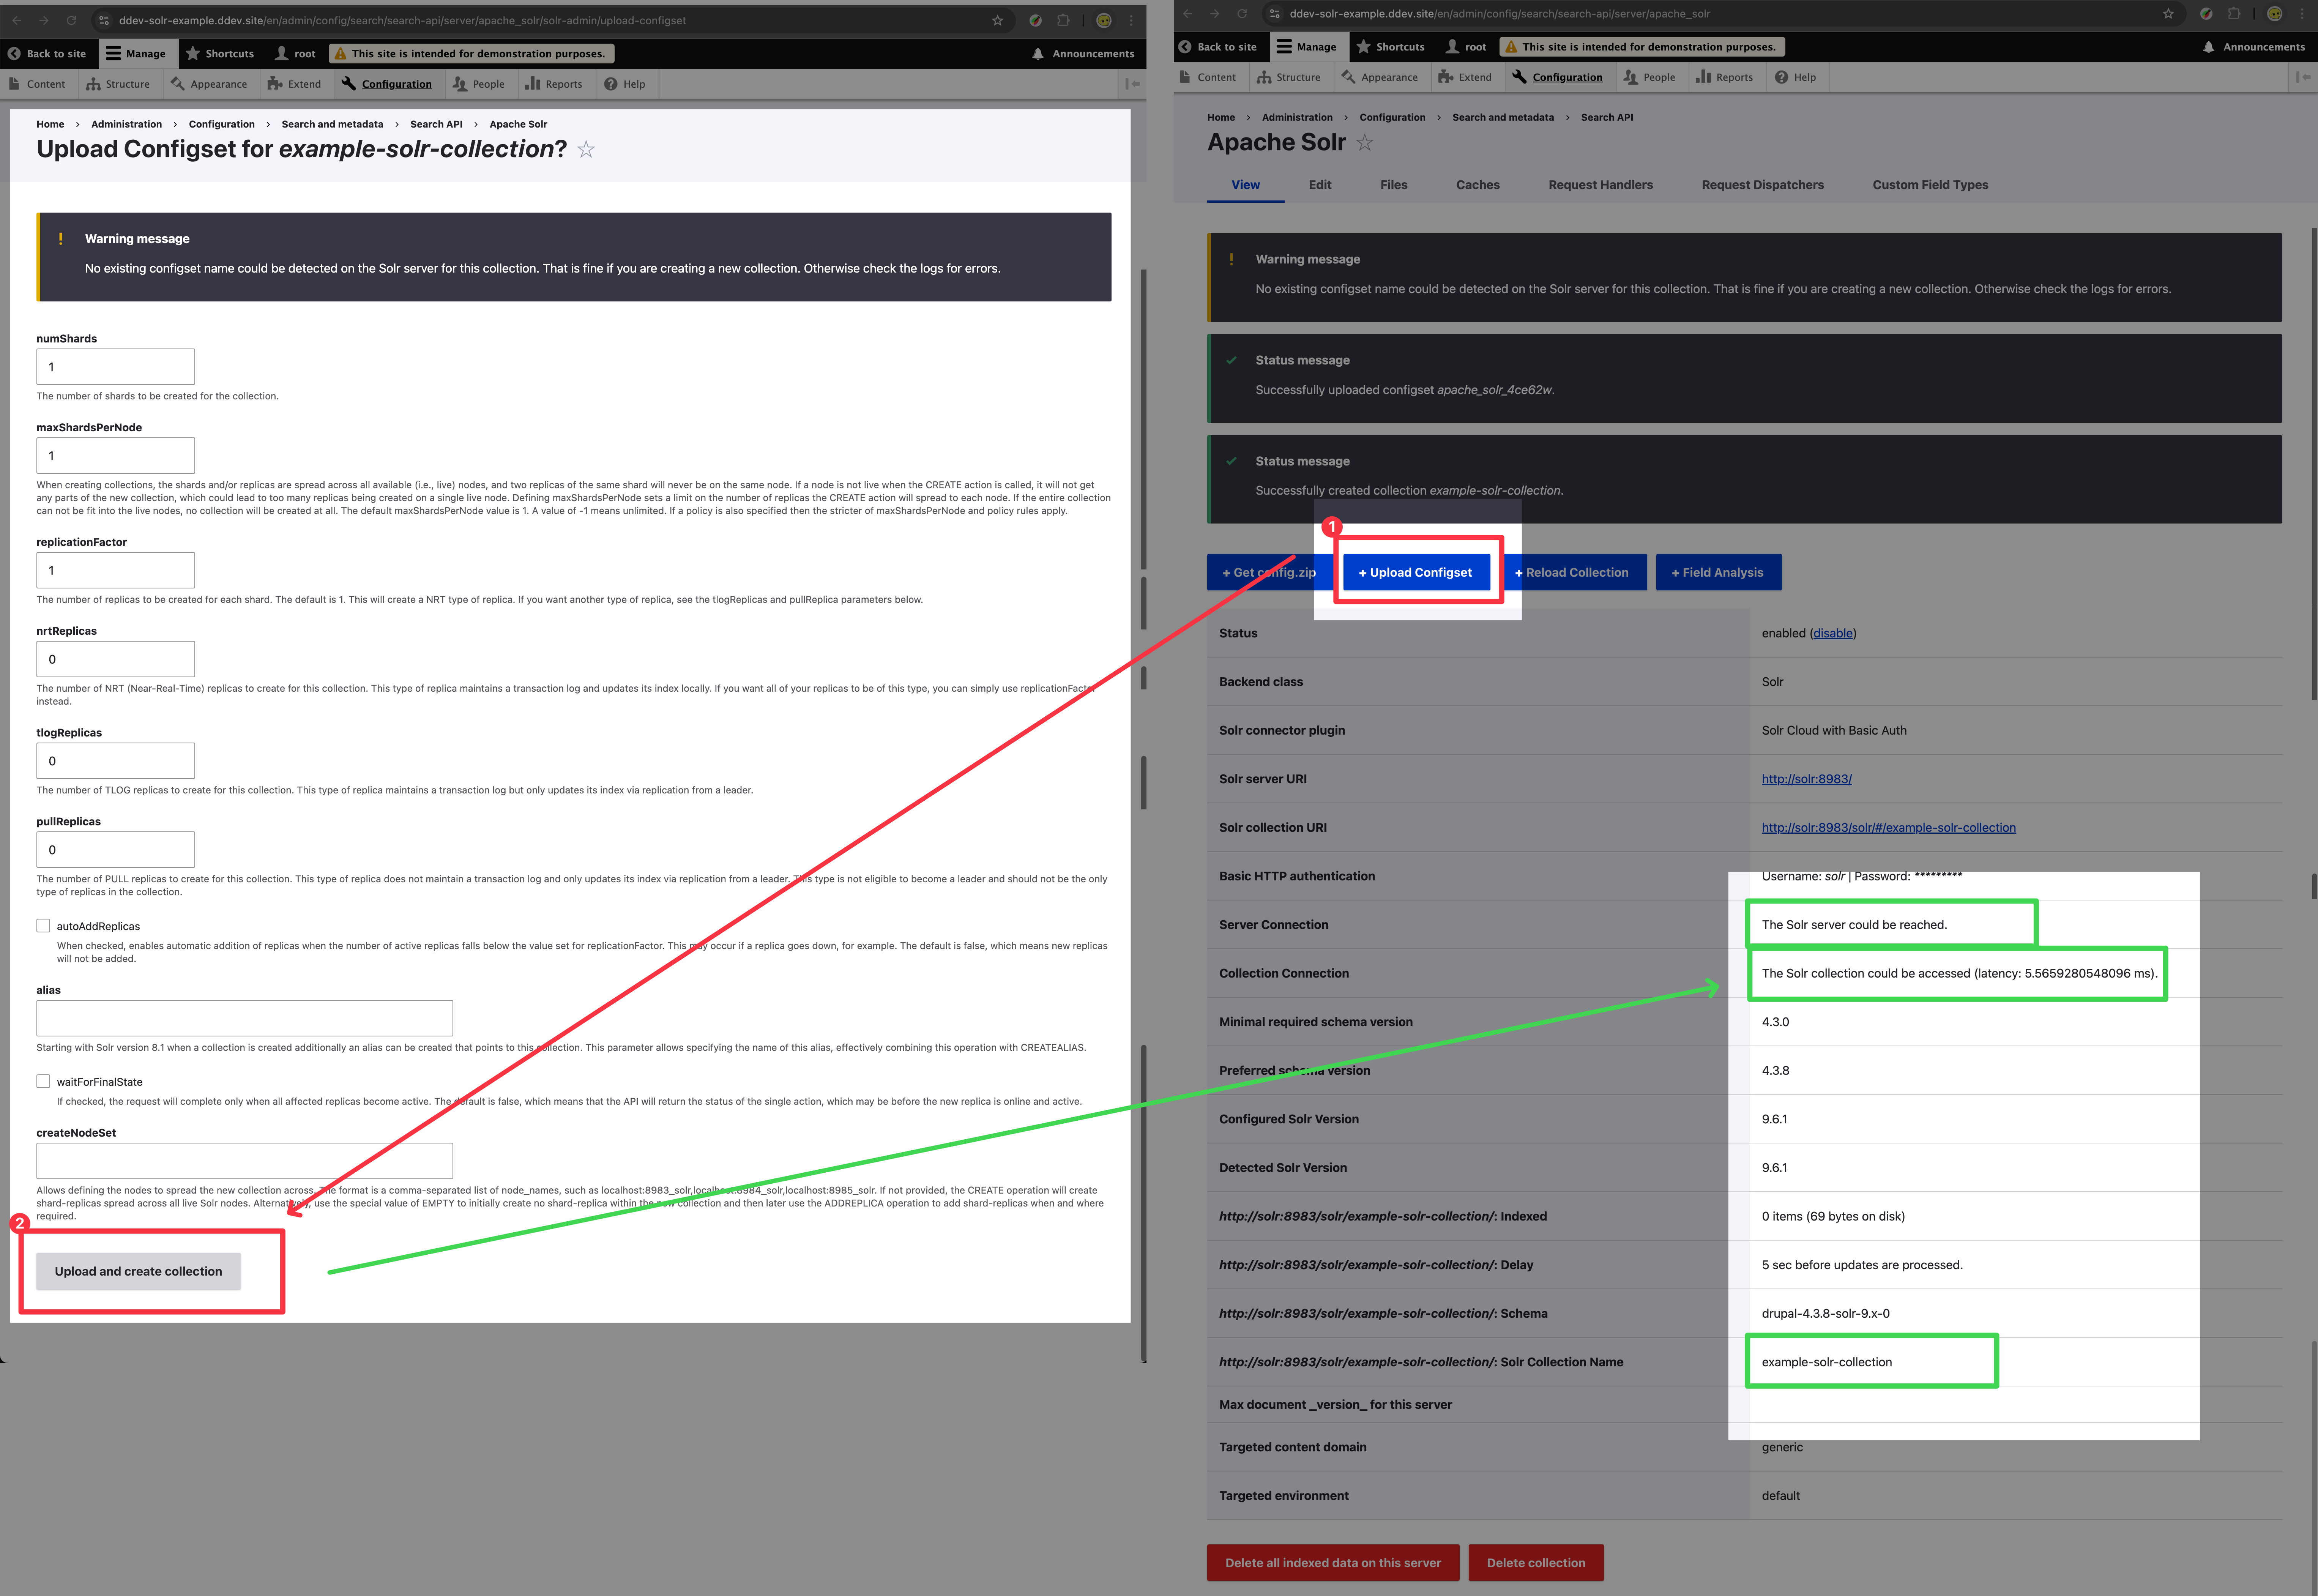Click the Back to site arrow icon in left window

14,54
